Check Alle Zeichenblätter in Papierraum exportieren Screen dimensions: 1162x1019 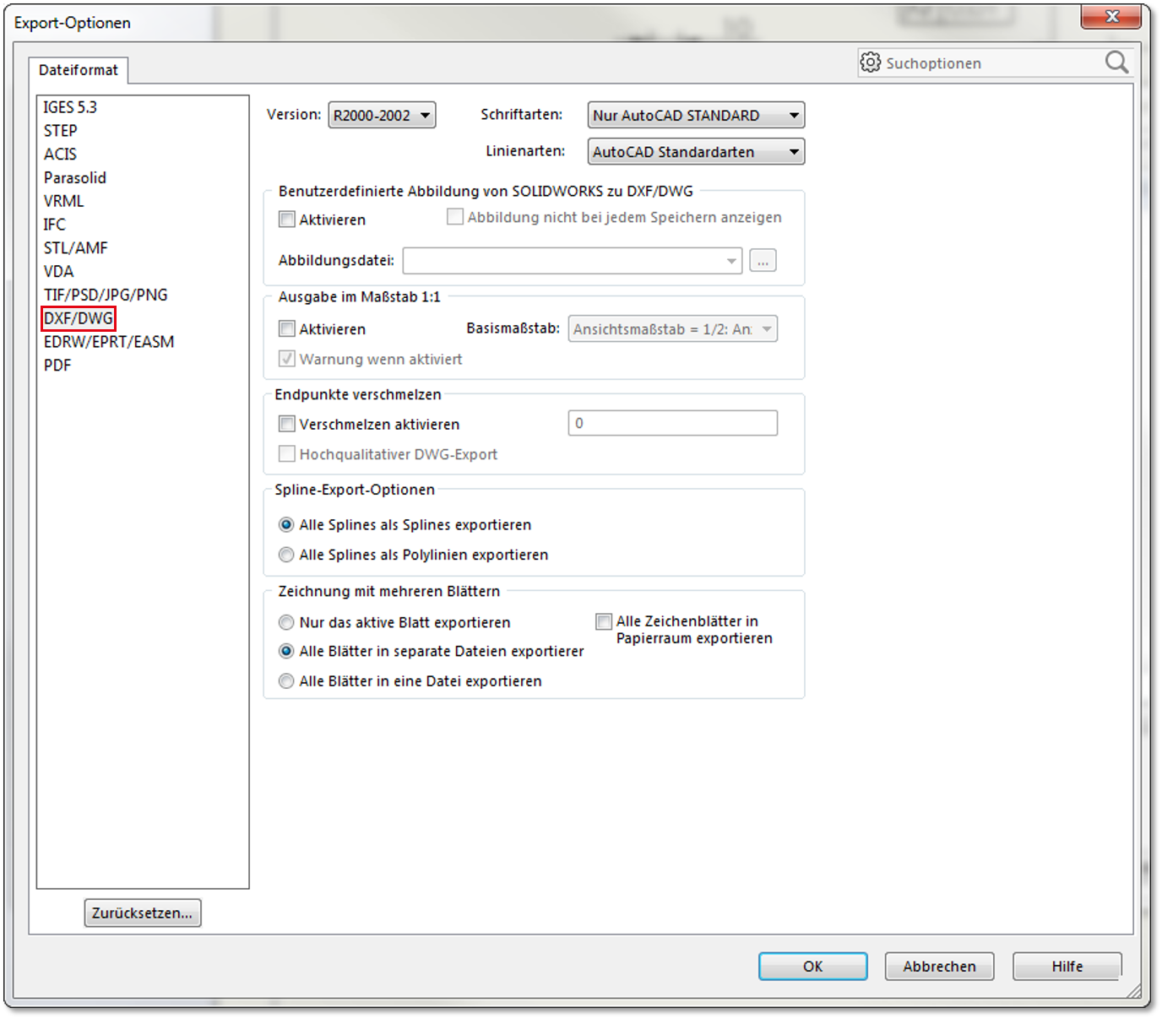coord(604,622)
